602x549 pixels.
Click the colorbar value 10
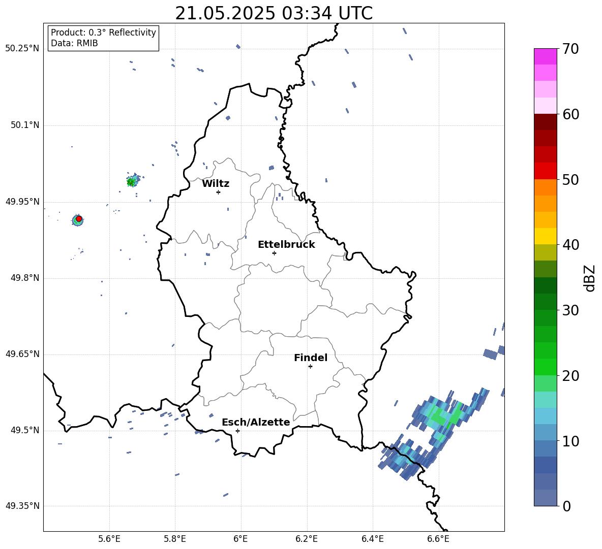570,441
